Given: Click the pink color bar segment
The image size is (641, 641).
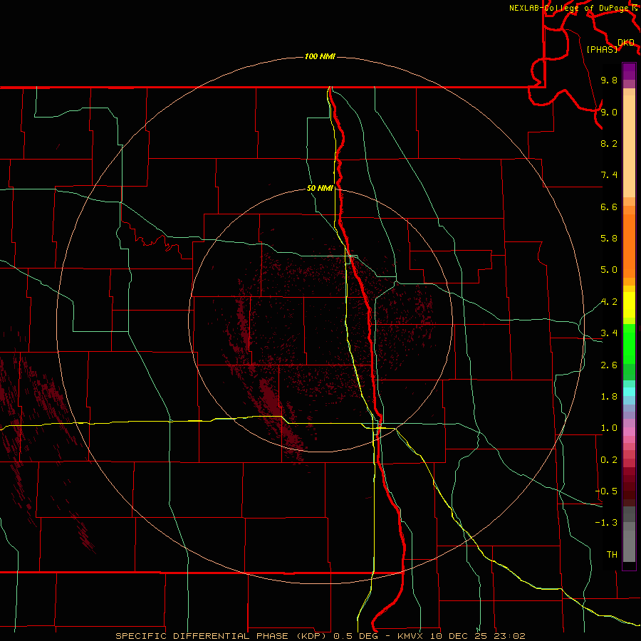Looking at the screenshot, I should [x=629, y=432].
